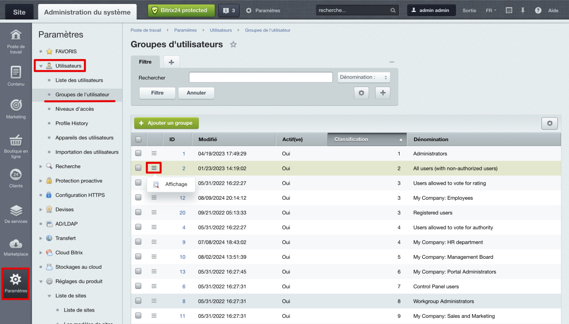Click the Rechercher text input field

tap(261, 77)
